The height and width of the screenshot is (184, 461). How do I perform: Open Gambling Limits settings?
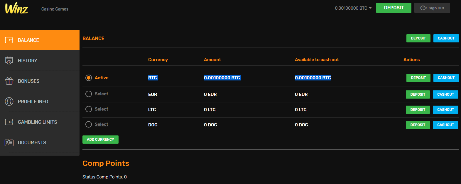(x=40, y=122)
